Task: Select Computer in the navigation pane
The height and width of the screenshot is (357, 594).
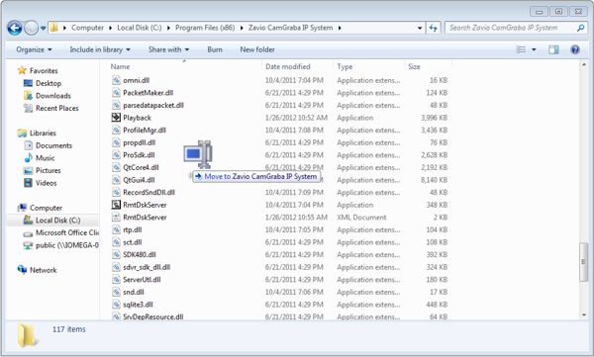Action: [46, 208]
